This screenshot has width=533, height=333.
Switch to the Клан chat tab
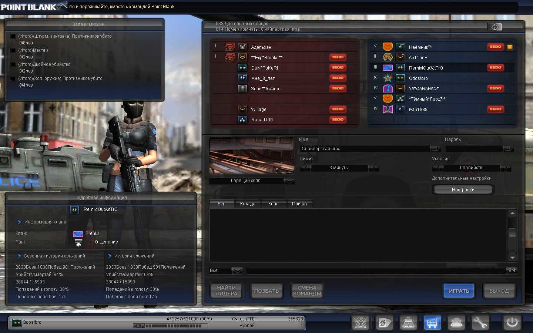274,204
